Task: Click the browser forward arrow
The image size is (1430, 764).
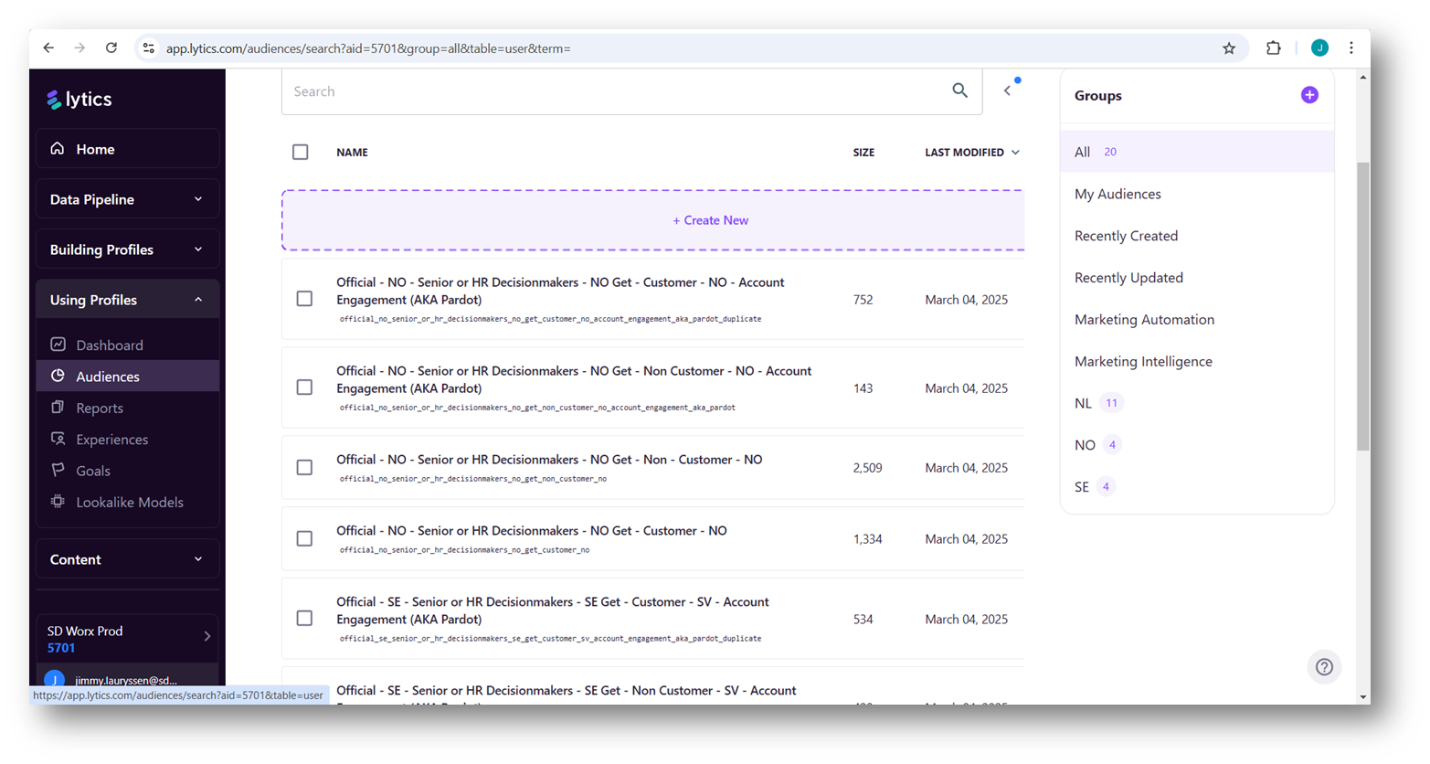Action: pos(79,48)
